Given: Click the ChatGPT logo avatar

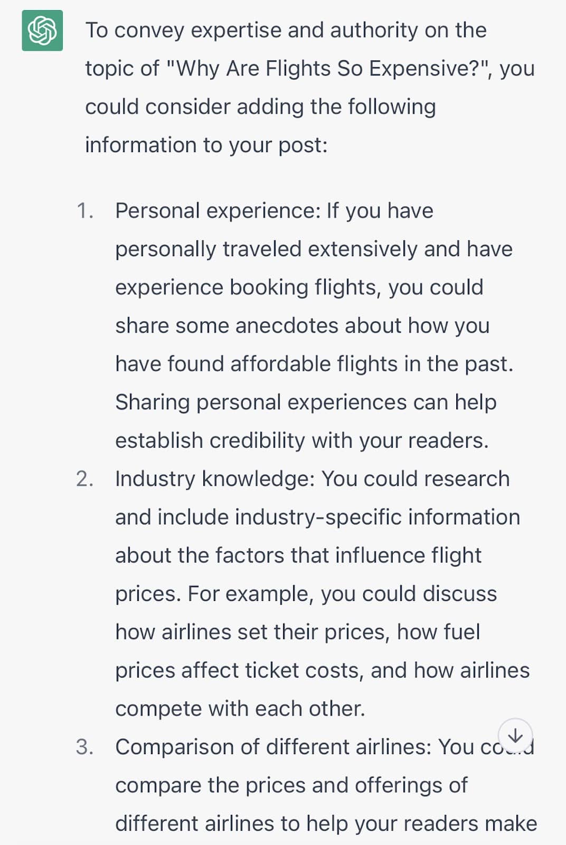Looking at the screenshot, I should coord(42,31).
